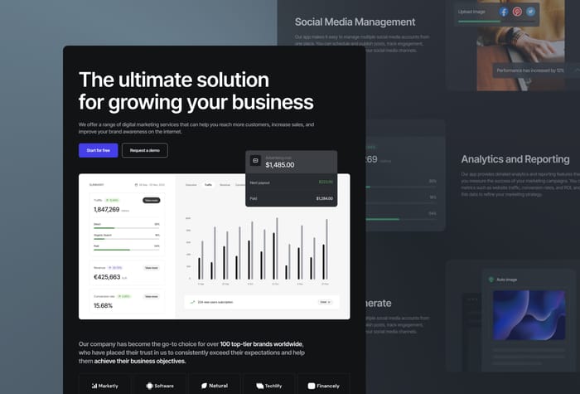Screen dimensions: 580x394
Task: Click the Pinterest icon in Upload image card
Action: (x=517, y=12)
